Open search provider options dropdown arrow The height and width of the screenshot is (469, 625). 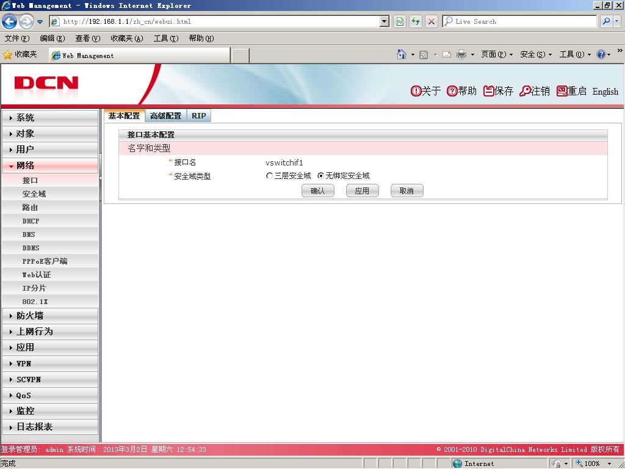[x=617, y=21]
